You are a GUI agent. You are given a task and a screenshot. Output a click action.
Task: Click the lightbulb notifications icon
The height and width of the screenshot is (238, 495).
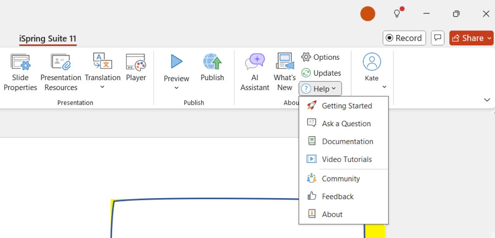(398, 13)
